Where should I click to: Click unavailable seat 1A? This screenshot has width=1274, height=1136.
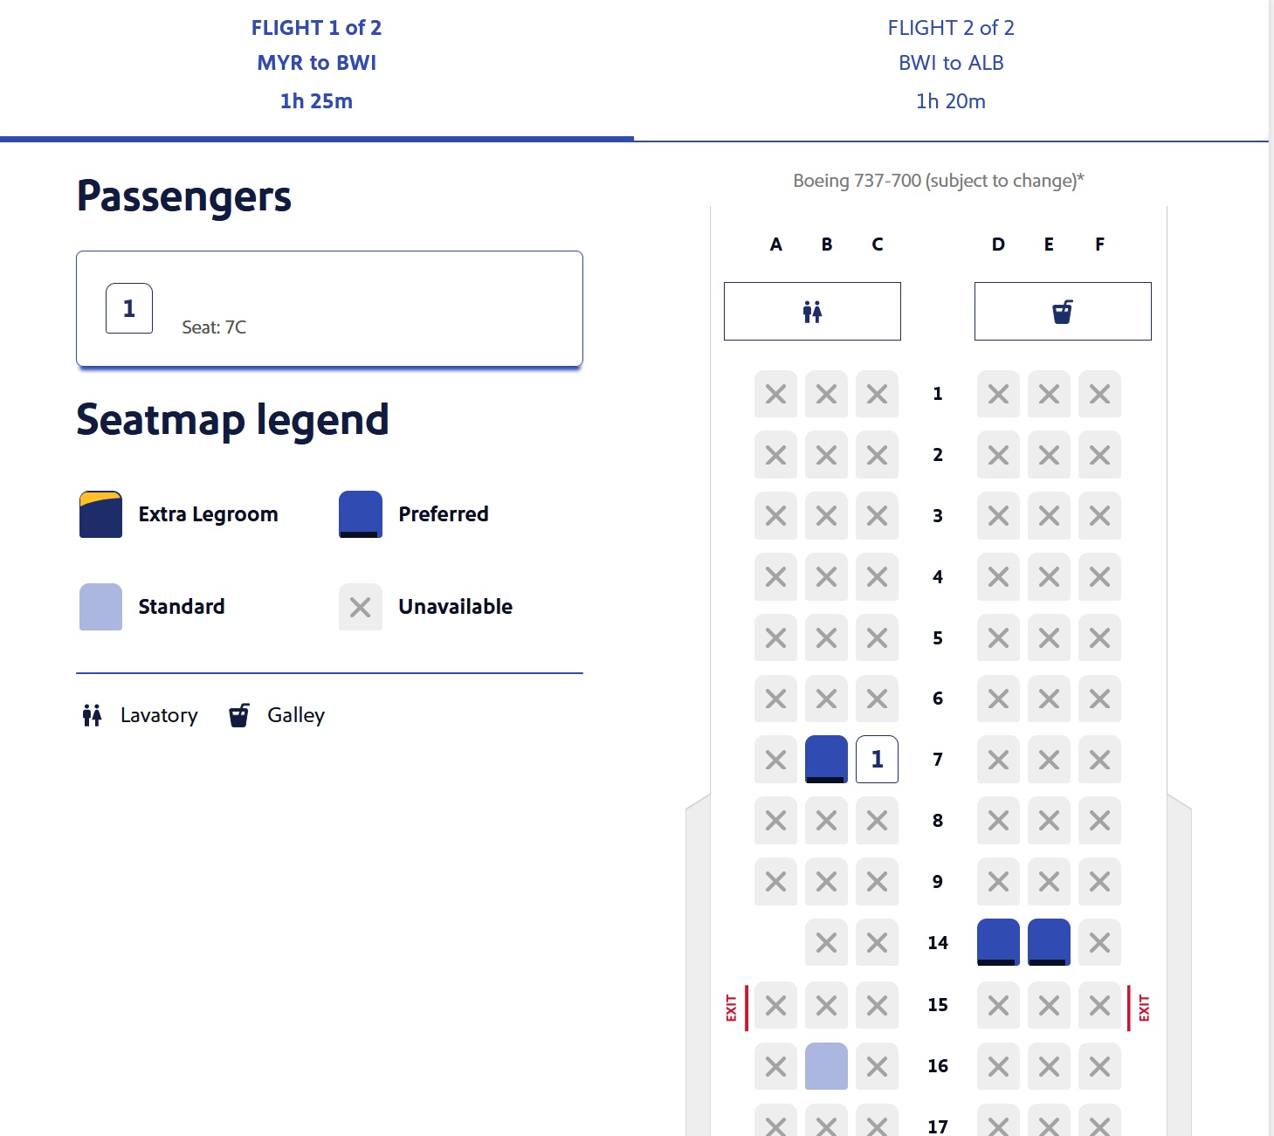pos(775,394)
